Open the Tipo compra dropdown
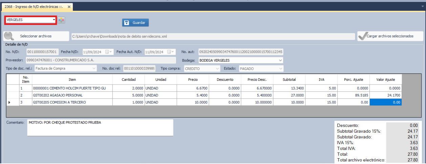The width and height of the screenshot is (426, 164). point(217,69)
